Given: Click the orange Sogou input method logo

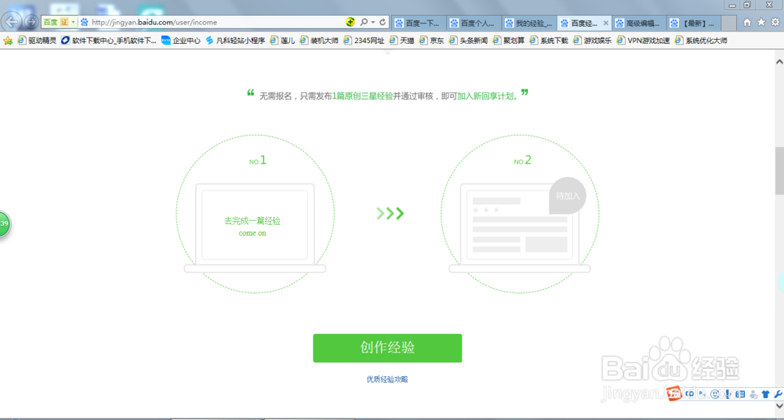Looking at the screenshot, I should [674, 393].
